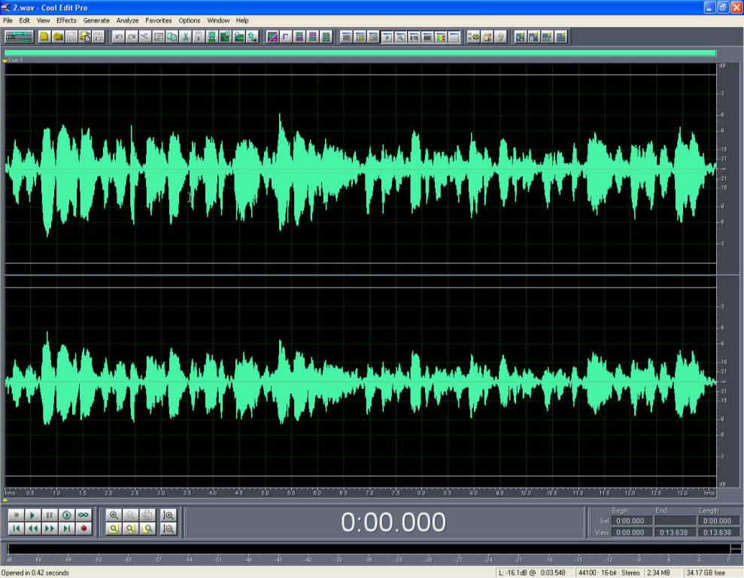This screenshot has height=578, width=744.
Task: Click the Zoom In Vertically button
Action: pyautogui.click(x=169, y=516)
